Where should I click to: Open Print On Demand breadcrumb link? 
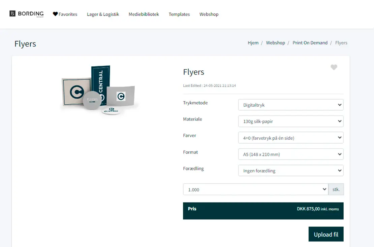(310, 43)
